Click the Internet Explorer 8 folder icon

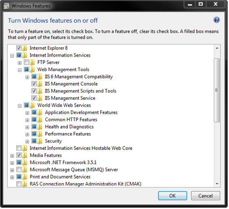coord(25,48)
